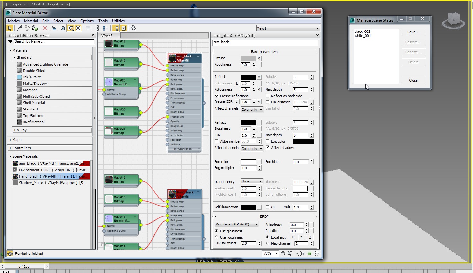This screenshot has width=473, height=273.
Task: Toggle the Parameter Editor icon
Action: coord(124,28)
